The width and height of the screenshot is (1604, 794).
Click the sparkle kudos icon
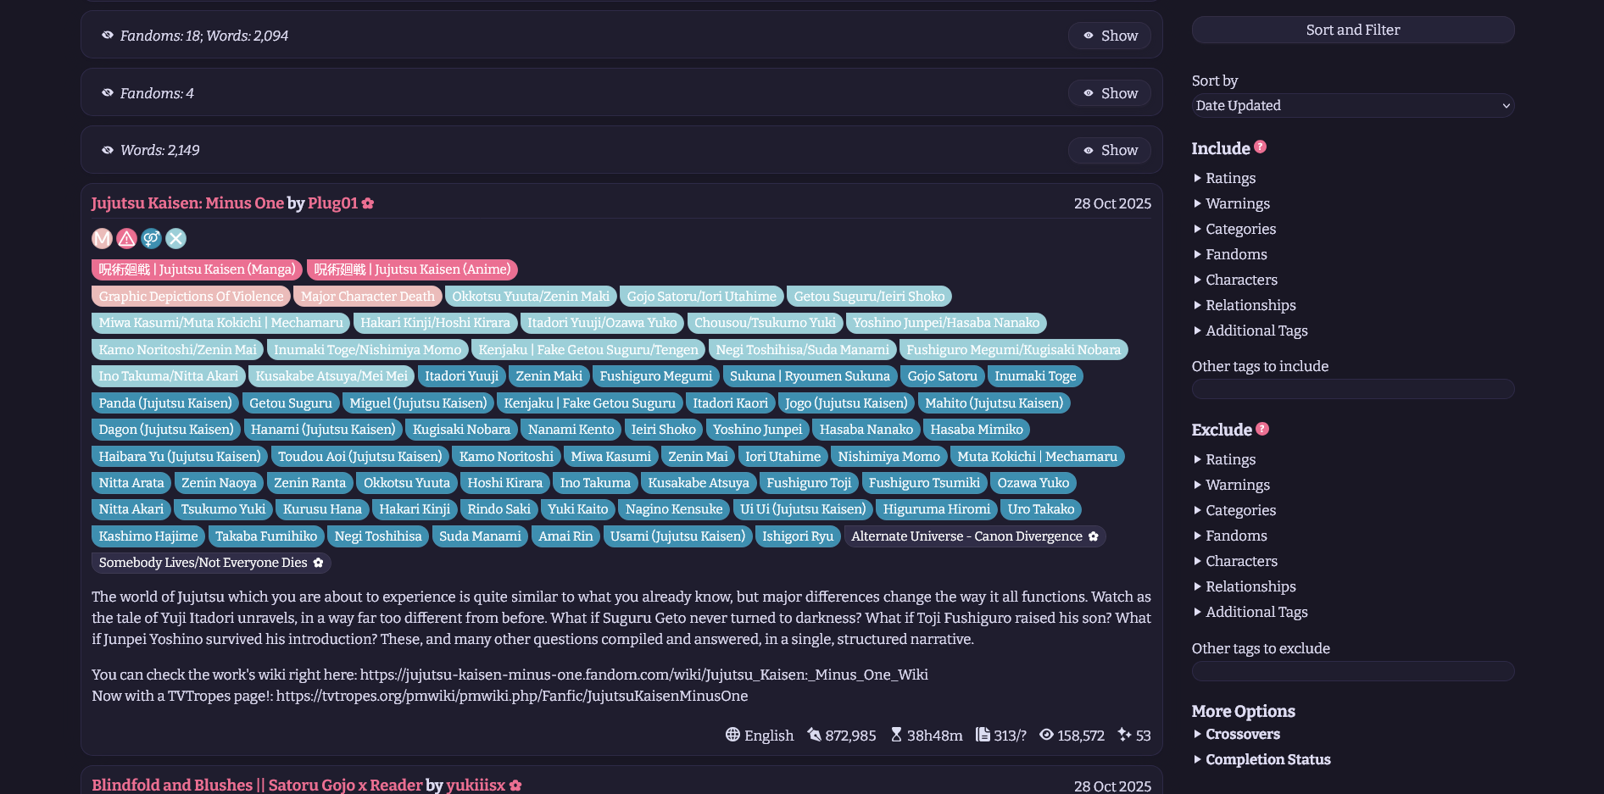[1124, 735]
